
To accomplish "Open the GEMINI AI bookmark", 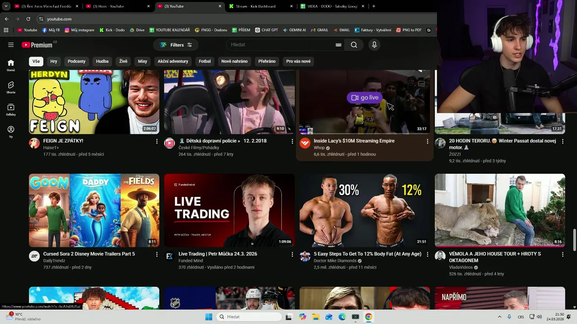I will pos(294,30).
